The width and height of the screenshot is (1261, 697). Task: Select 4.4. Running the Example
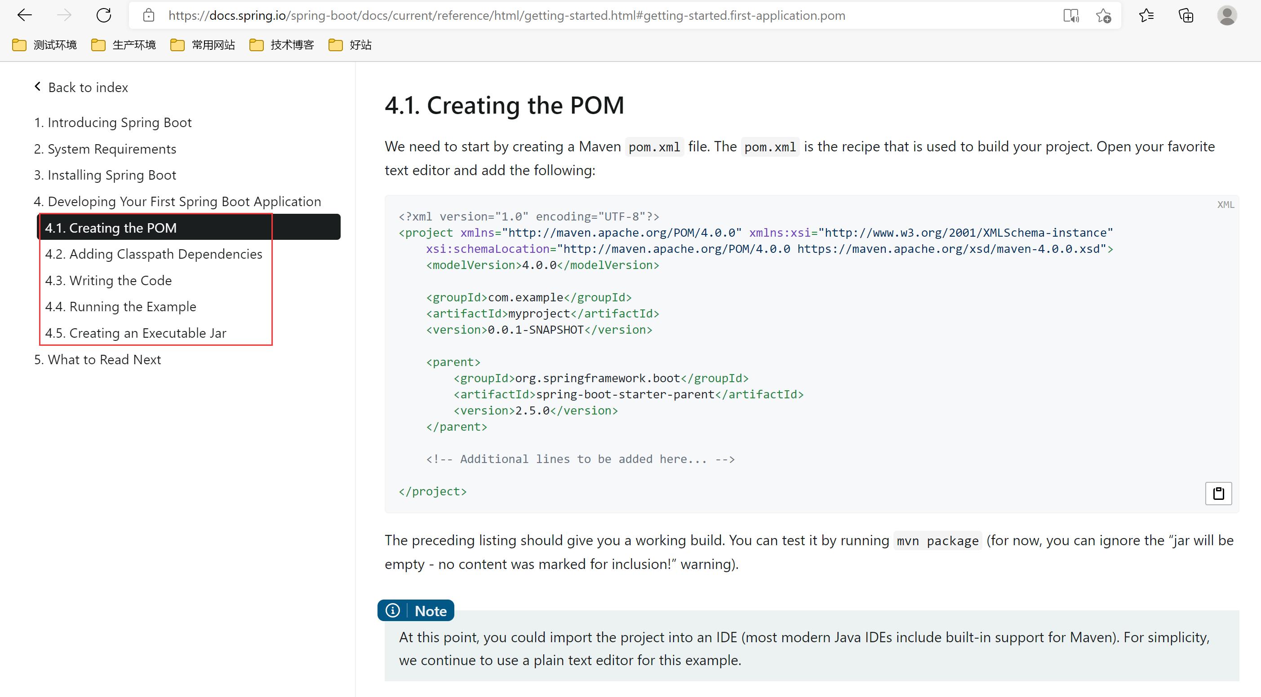pyautogui.click(x=120, y=307)
